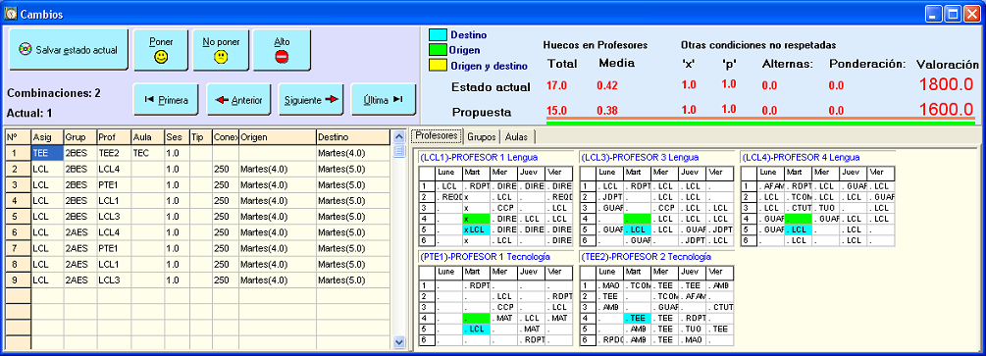Click Estado actual total 17.0
This screenshot has height=356, width=986.
(556, 85)
